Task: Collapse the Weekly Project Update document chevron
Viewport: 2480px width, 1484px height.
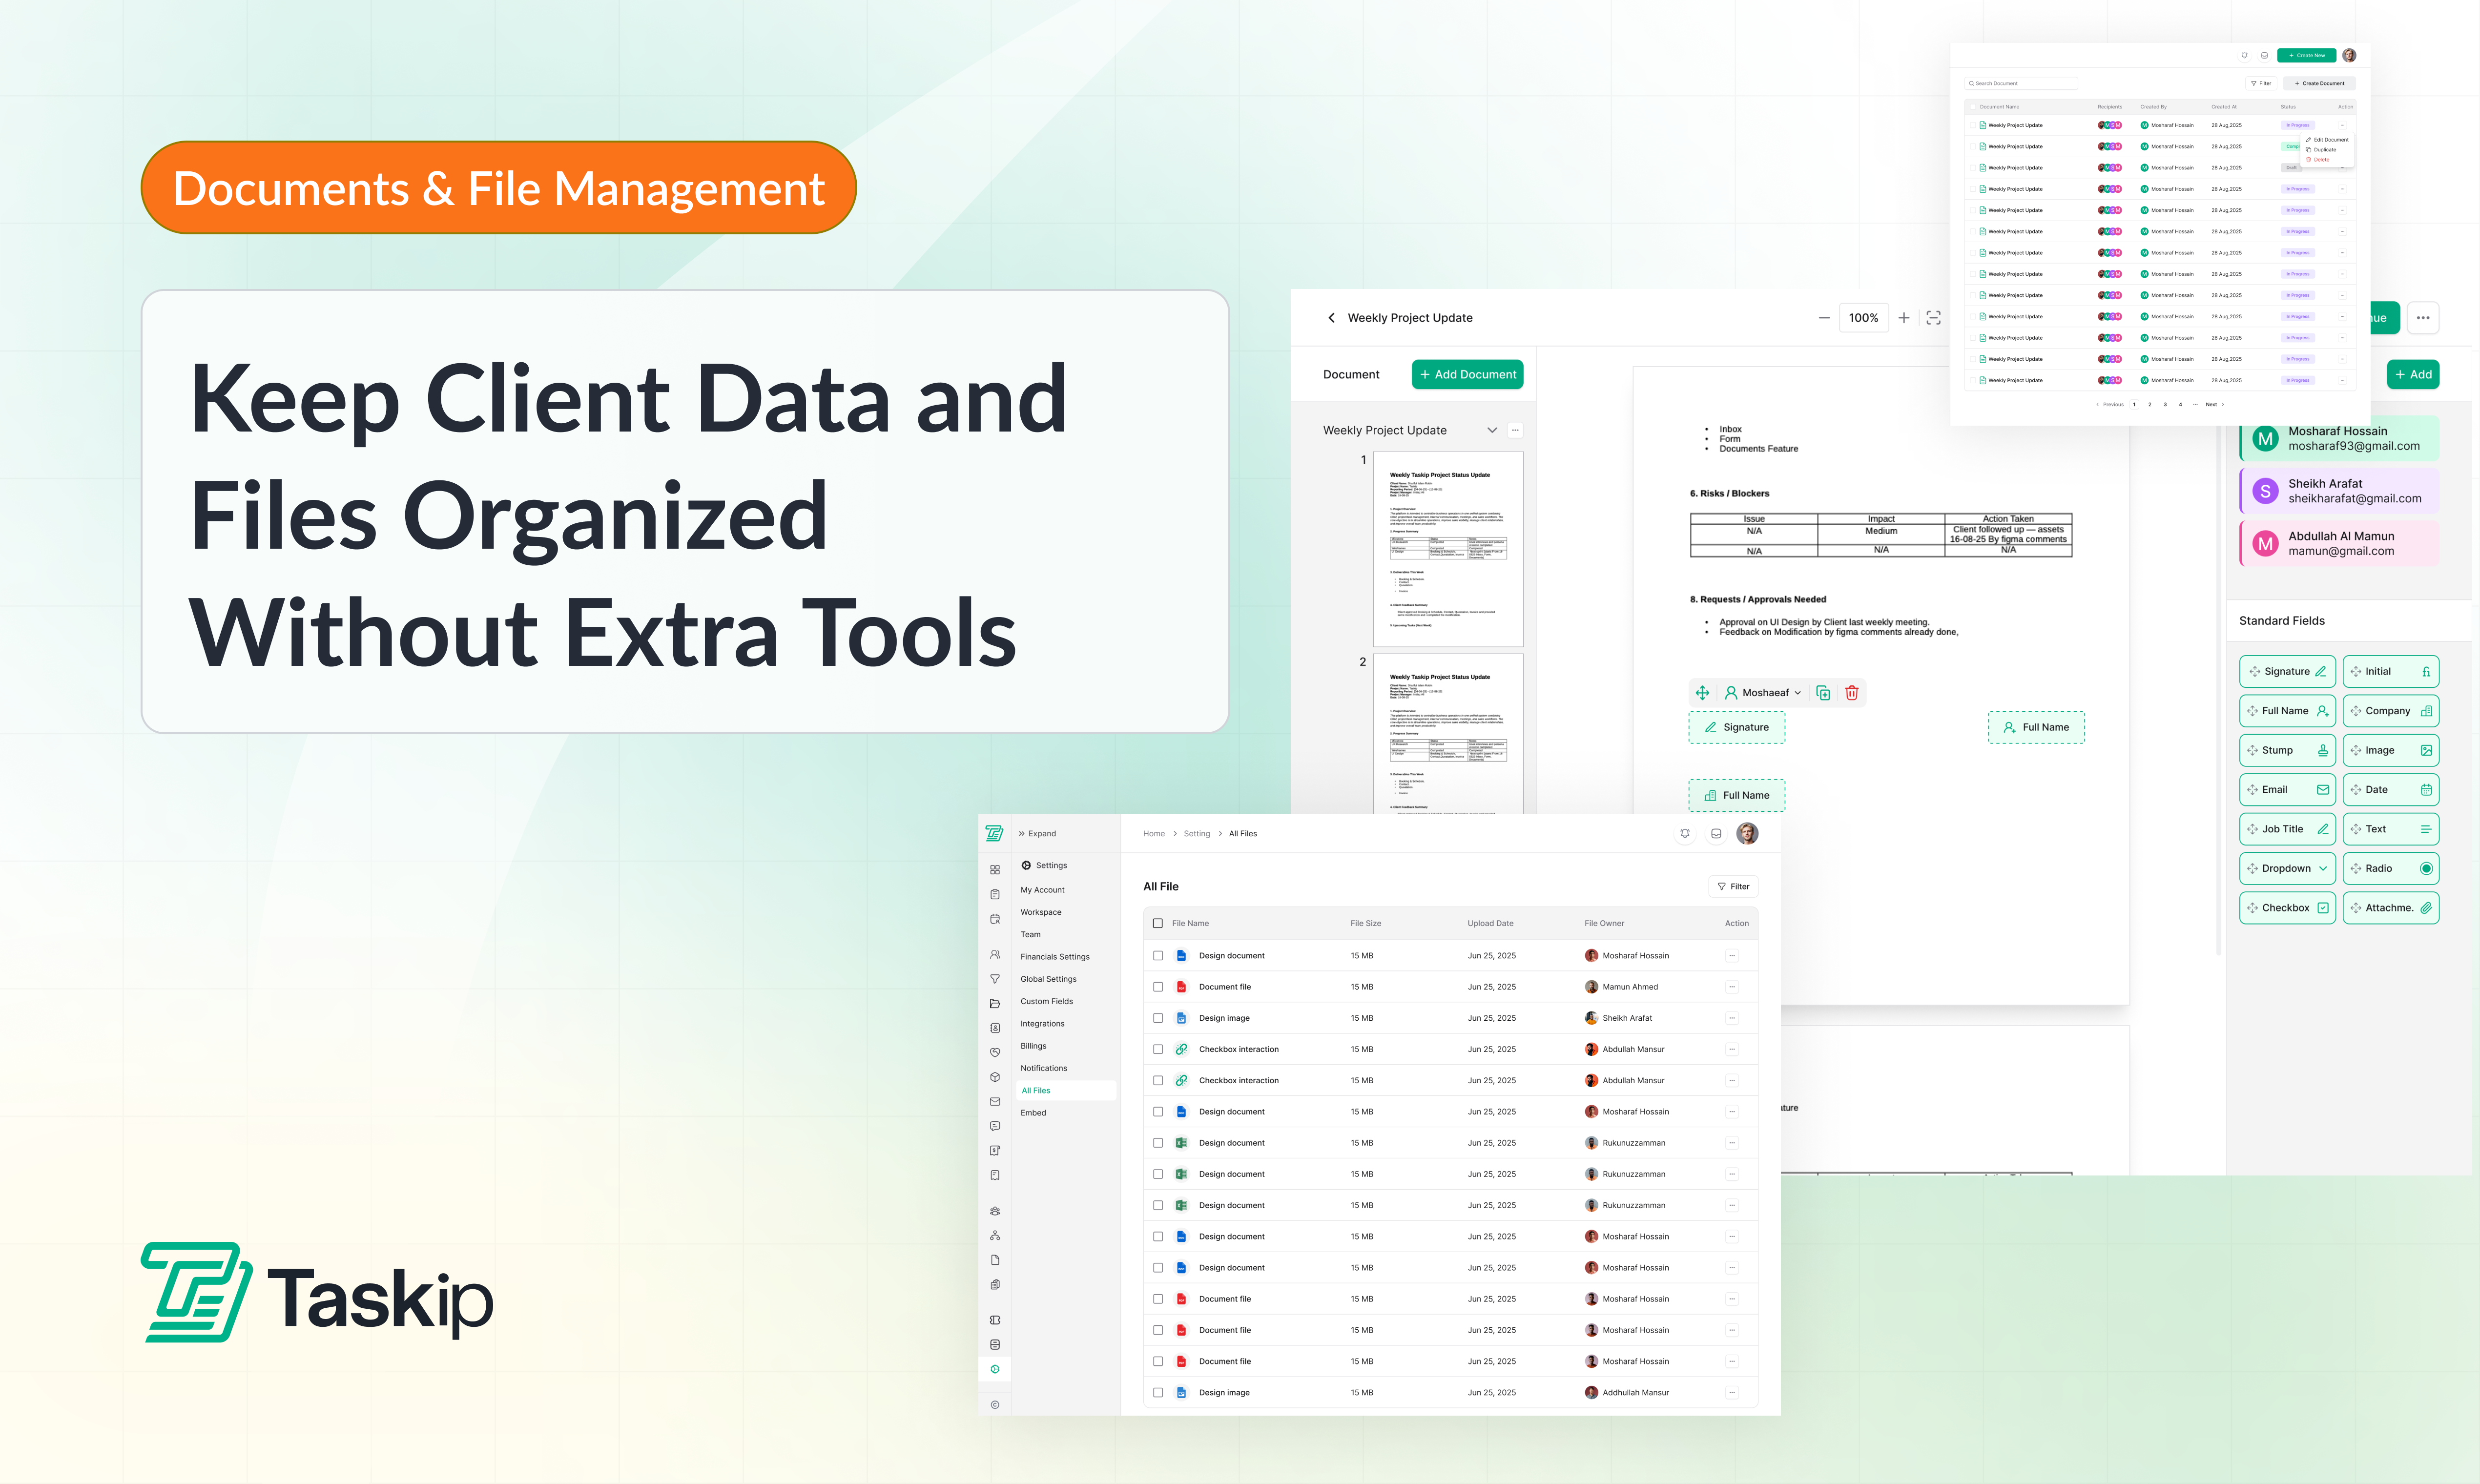Action: 1492,430
